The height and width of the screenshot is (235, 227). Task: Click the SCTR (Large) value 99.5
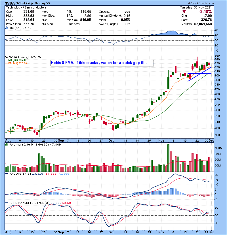pos(127,24)
